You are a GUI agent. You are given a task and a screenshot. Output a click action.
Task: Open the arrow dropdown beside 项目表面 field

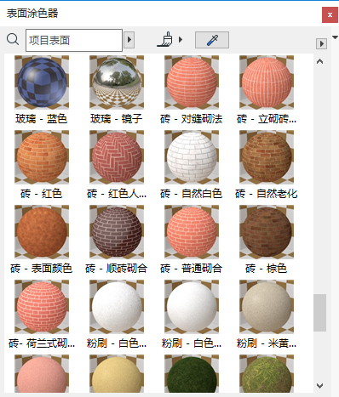pos(129,39)
